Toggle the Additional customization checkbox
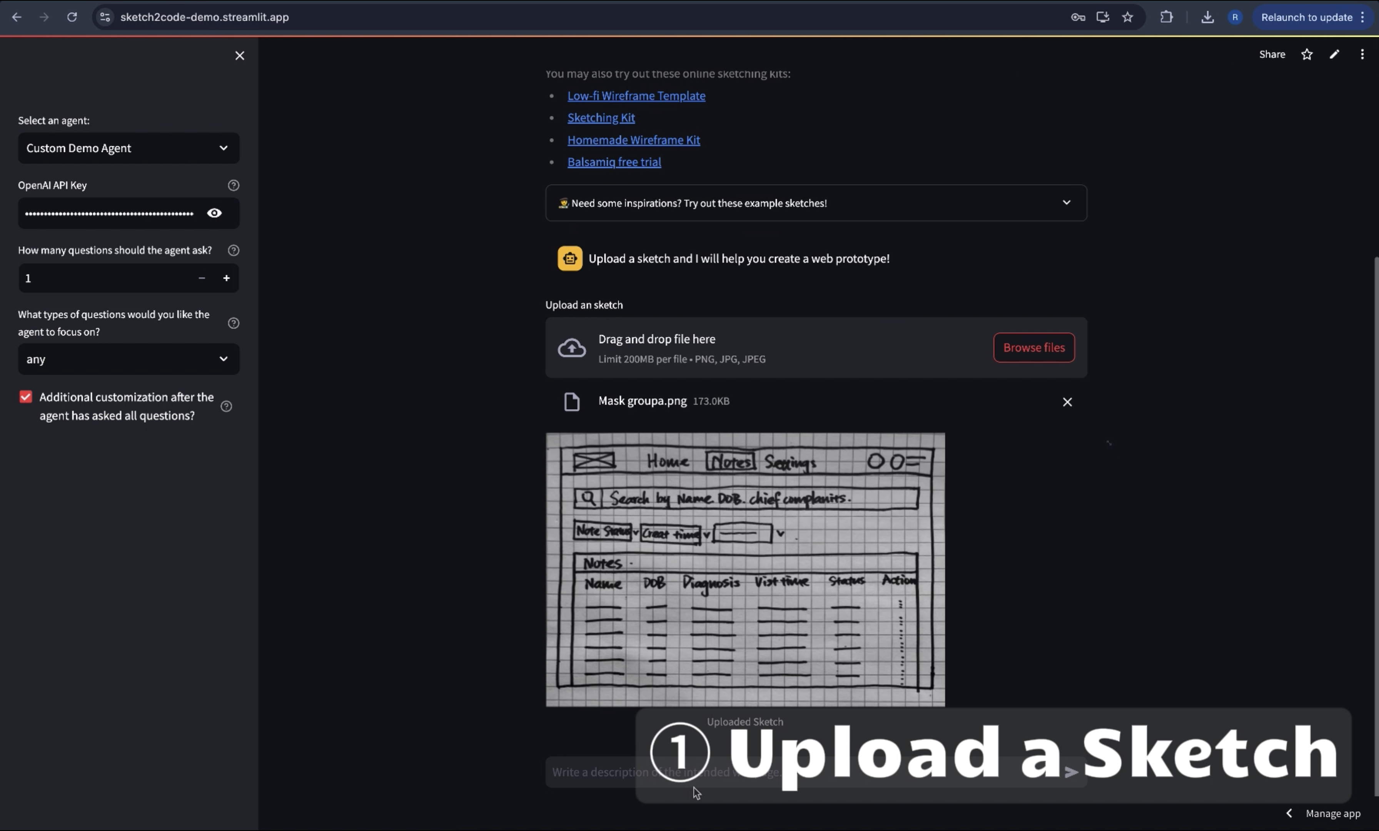 [25, 397]
